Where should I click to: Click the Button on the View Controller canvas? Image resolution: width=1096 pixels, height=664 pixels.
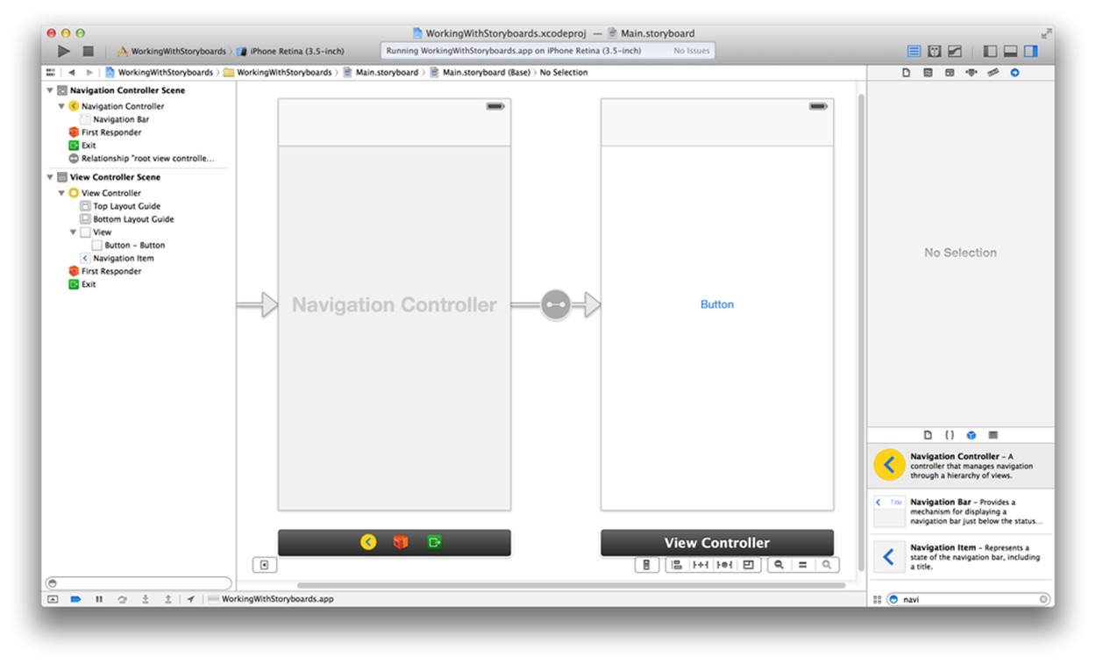point(716,304)
